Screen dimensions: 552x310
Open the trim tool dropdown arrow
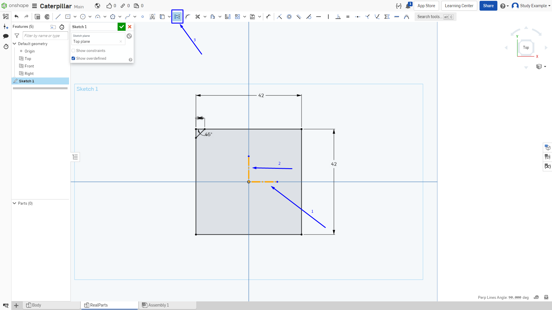(x=205, y=17)
